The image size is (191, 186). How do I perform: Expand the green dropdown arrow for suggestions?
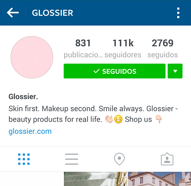(x=175, y=71)
